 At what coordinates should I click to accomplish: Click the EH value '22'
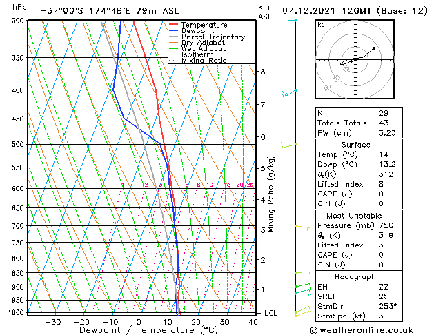point(384,287)
